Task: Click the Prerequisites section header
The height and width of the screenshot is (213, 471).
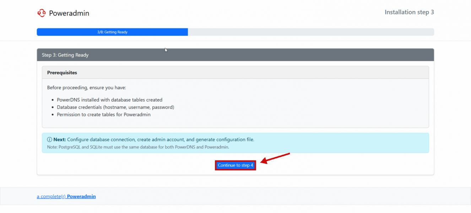Action: (62, 72)
